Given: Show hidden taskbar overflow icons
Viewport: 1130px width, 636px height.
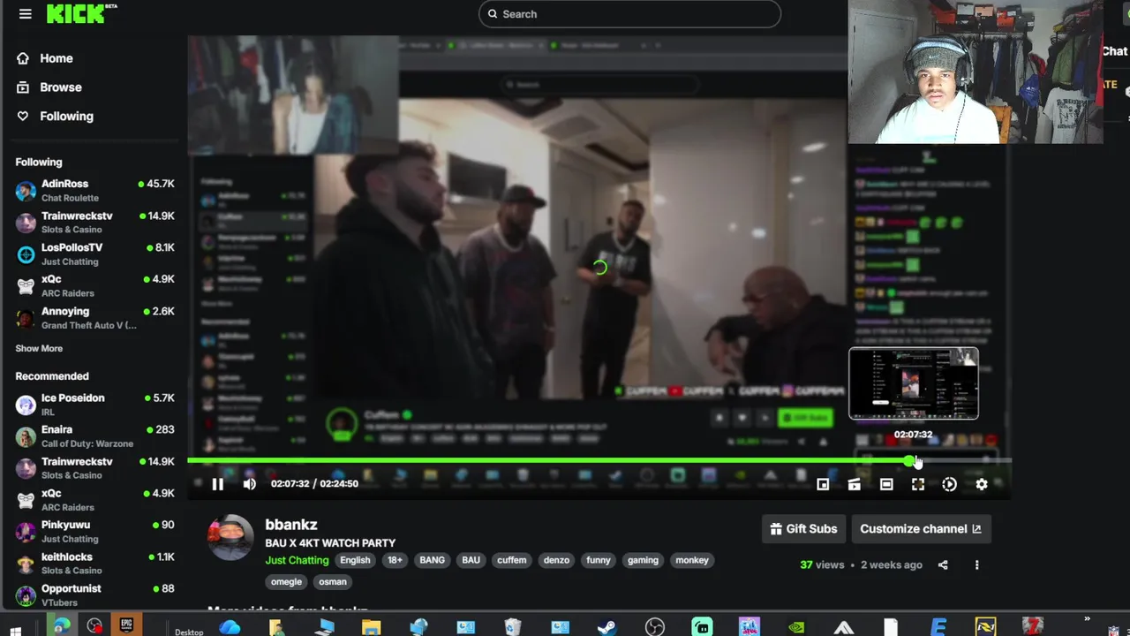Looking at the screenshot, I should 1087,620.
